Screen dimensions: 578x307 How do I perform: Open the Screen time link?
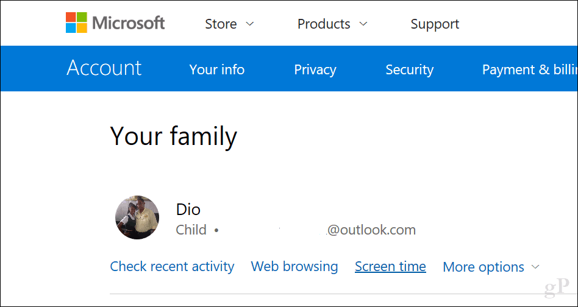pos(390,266)
